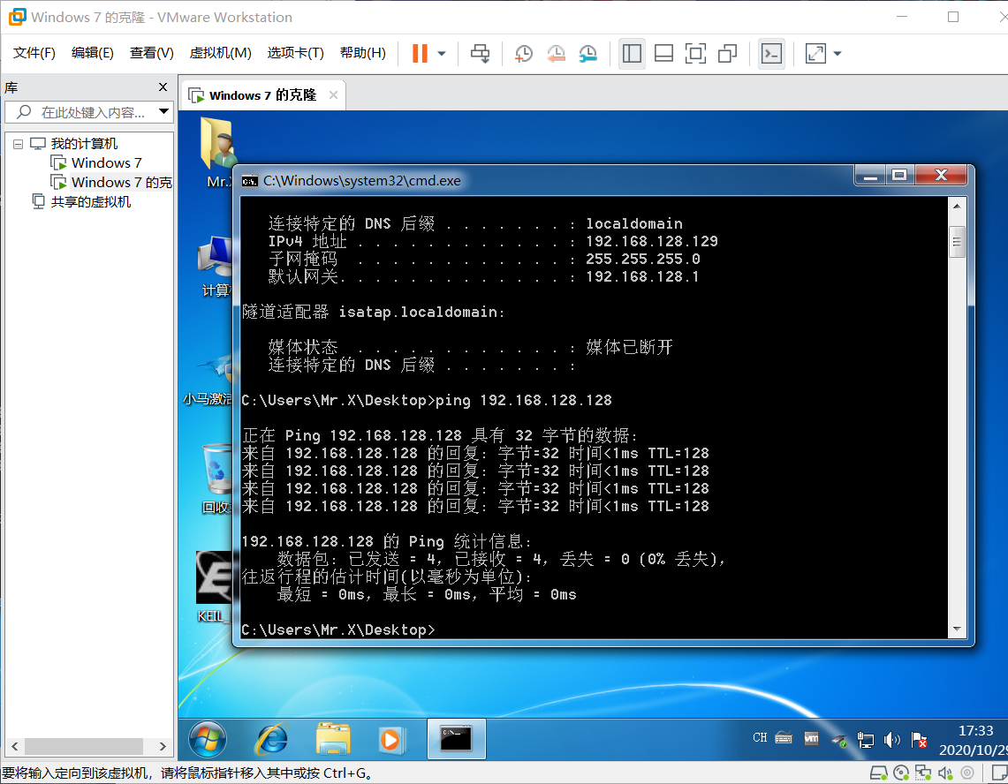Open the power options dropdown beside pause
The image size is (1008, 784).
442,54
